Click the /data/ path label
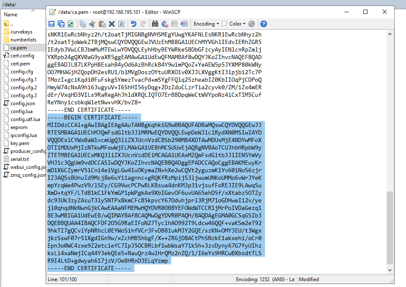Image resolution: width=406 pixels, height=287 pixels. pyautogui.click(x=9, y=5)
